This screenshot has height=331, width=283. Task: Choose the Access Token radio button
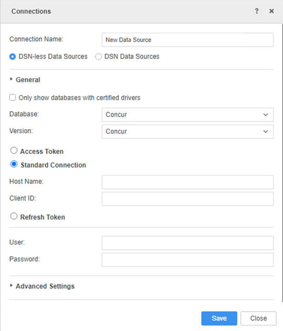coord(14,151)
